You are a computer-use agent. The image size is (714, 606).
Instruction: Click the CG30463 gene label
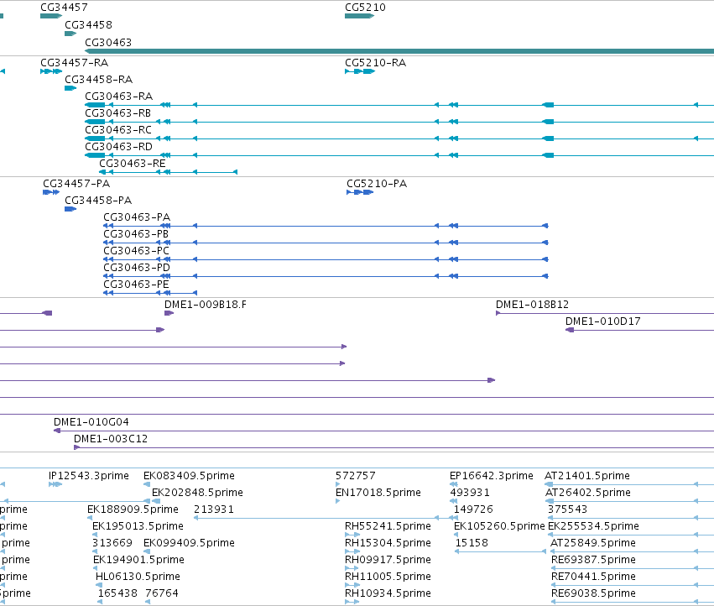(x=108, y=42)
